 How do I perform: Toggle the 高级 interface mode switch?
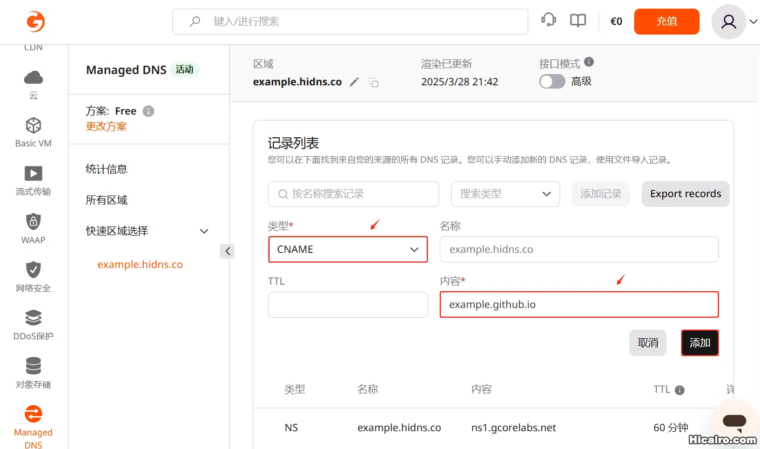(x=552, y=82)
